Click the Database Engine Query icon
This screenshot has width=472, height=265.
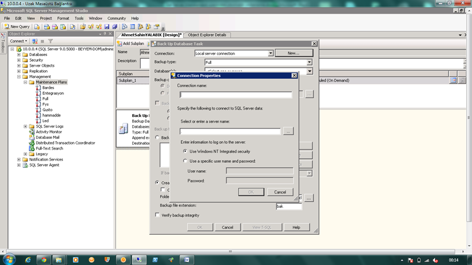click(x=37, y=27)
